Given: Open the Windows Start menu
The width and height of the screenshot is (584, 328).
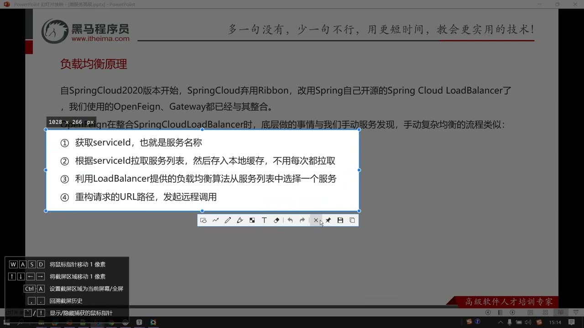Looking at the screenshot, I should pos(7,323).
